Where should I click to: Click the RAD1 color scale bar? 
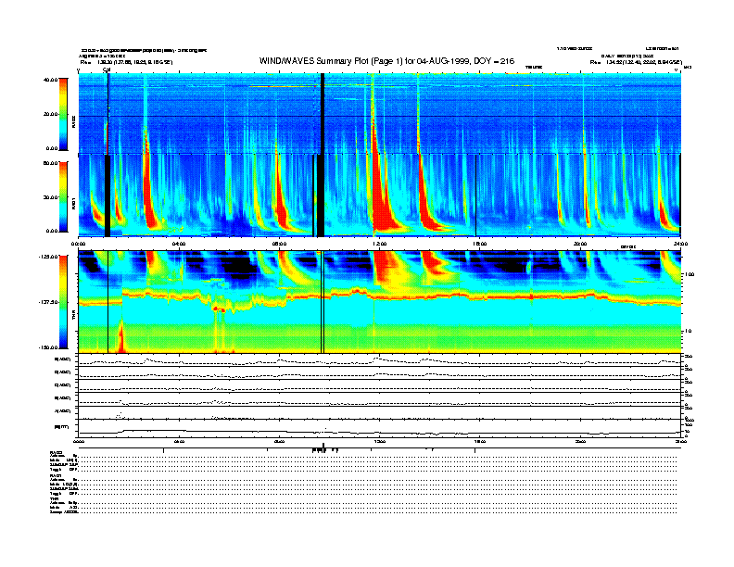pos(63,196)
